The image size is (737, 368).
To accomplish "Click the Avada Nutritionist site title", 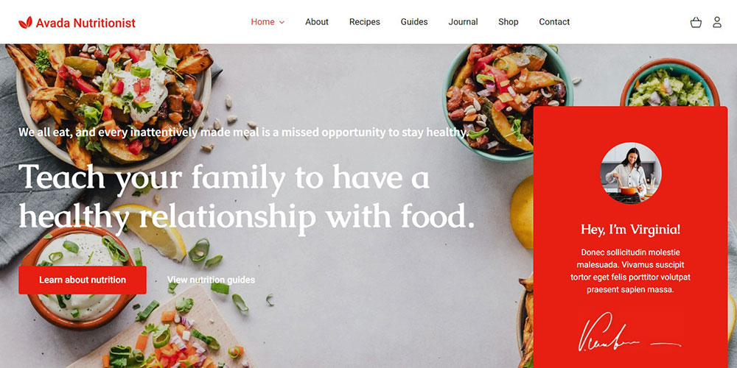I will pyautogui.click(x=85, y=23).
